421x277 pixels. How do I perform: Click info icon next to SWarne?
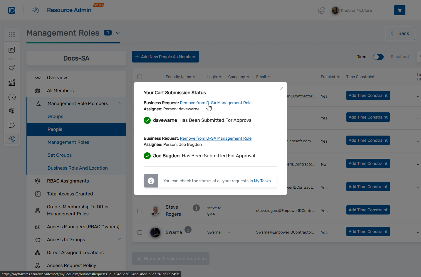point(188,229)
